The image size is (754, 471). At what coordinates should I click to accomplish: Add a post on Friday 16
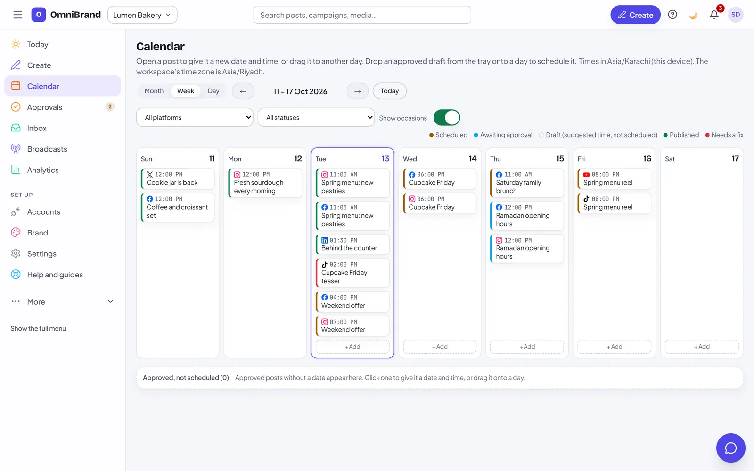tap(615, 347)
